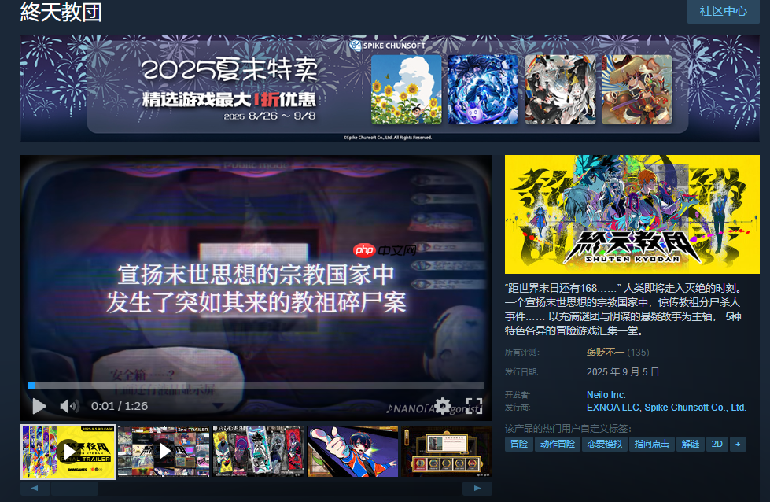Click the 2D tag

point(717,444)
